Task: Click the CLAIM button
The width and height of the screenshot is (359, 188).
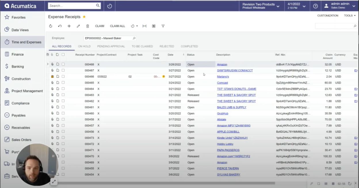Action: click(x=100, y=26)
